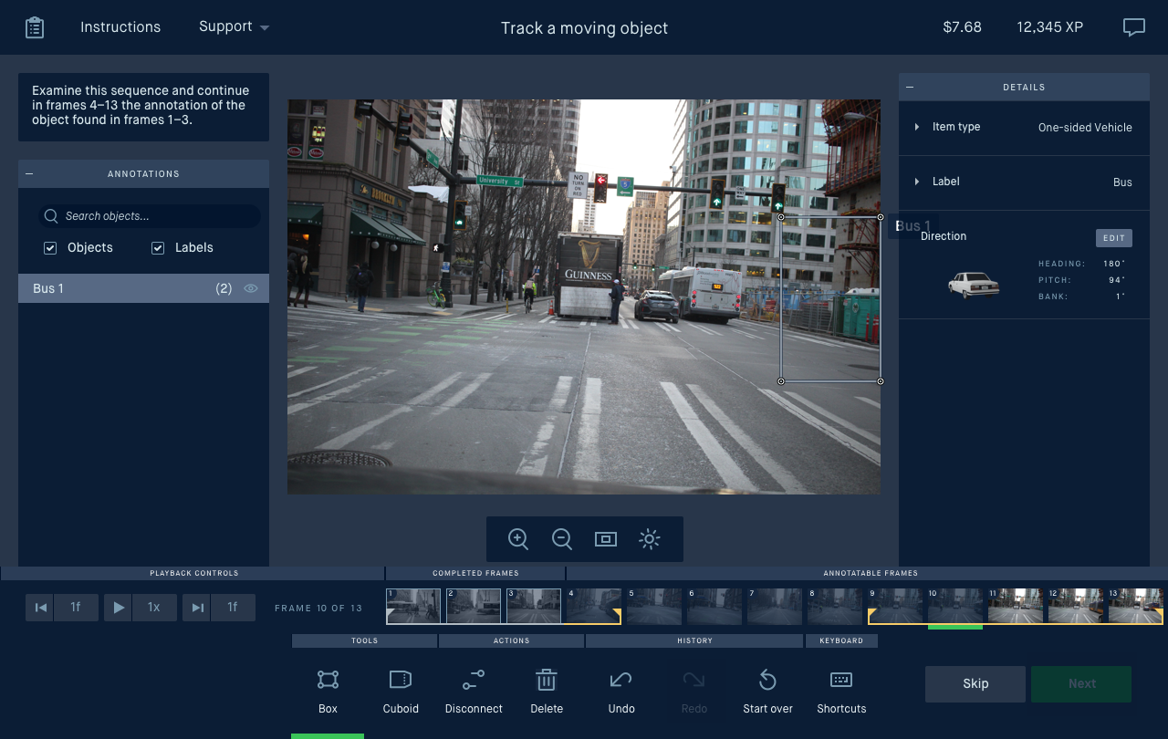Zoom out of the image
The image size is (1168, 739).
(562, 539)
